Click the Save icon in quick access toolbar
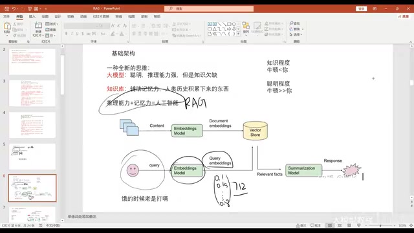The image size is (414, 233). point(6,8)
